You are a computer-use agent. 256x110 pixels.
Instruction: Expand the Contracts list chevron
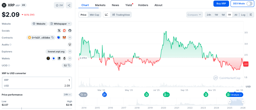point(70,38)
